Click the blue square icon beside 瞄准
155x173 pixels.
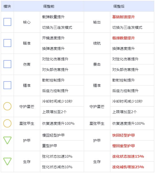7,43
